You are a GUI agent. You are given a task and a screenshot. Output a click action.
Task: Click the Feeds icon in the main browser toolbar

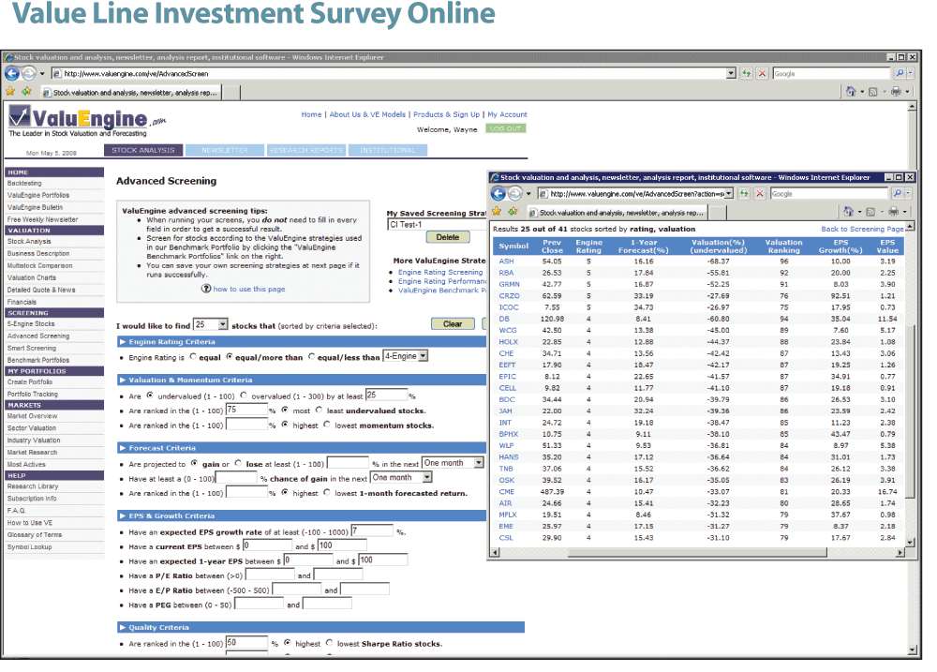click(x=873, y=92)
